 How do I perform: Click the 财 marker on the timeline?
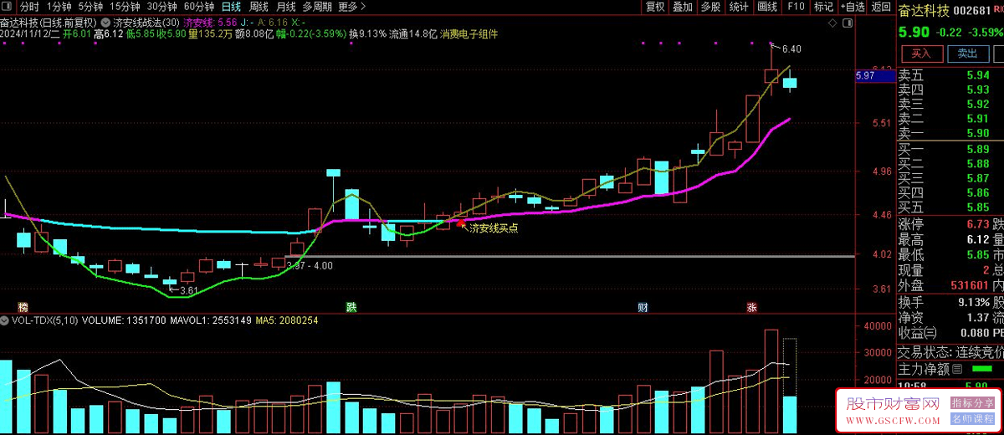point(642,307)
